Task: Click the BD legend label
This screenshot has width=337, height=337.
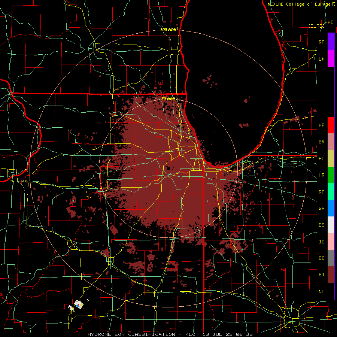Action: click(321, 159)
